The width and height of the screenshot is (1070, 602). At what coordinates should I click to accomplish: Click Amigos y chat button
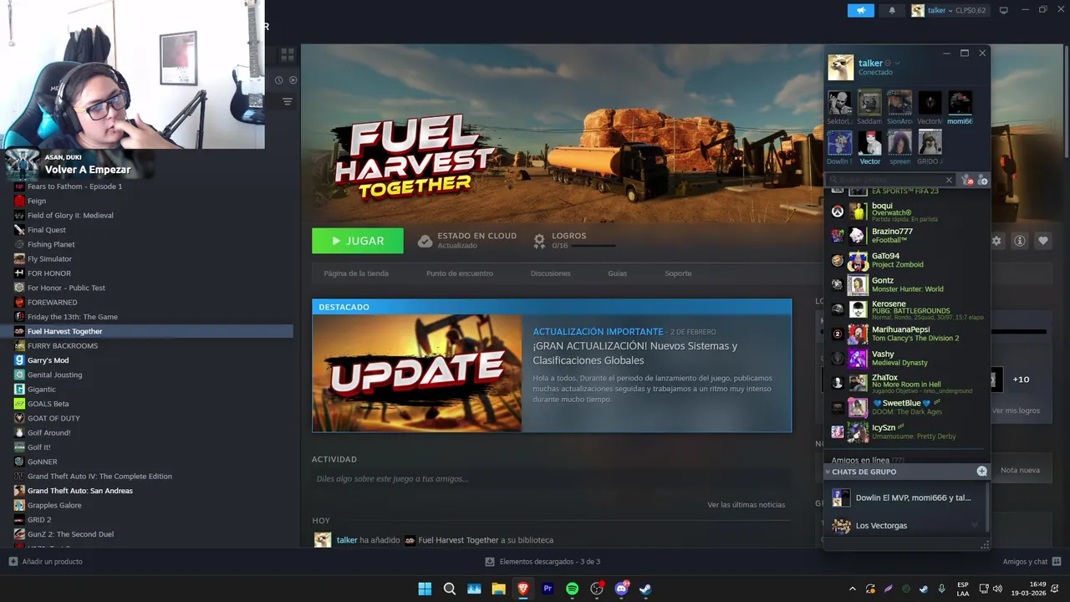pyautogui.click(x=1032, y=562)
